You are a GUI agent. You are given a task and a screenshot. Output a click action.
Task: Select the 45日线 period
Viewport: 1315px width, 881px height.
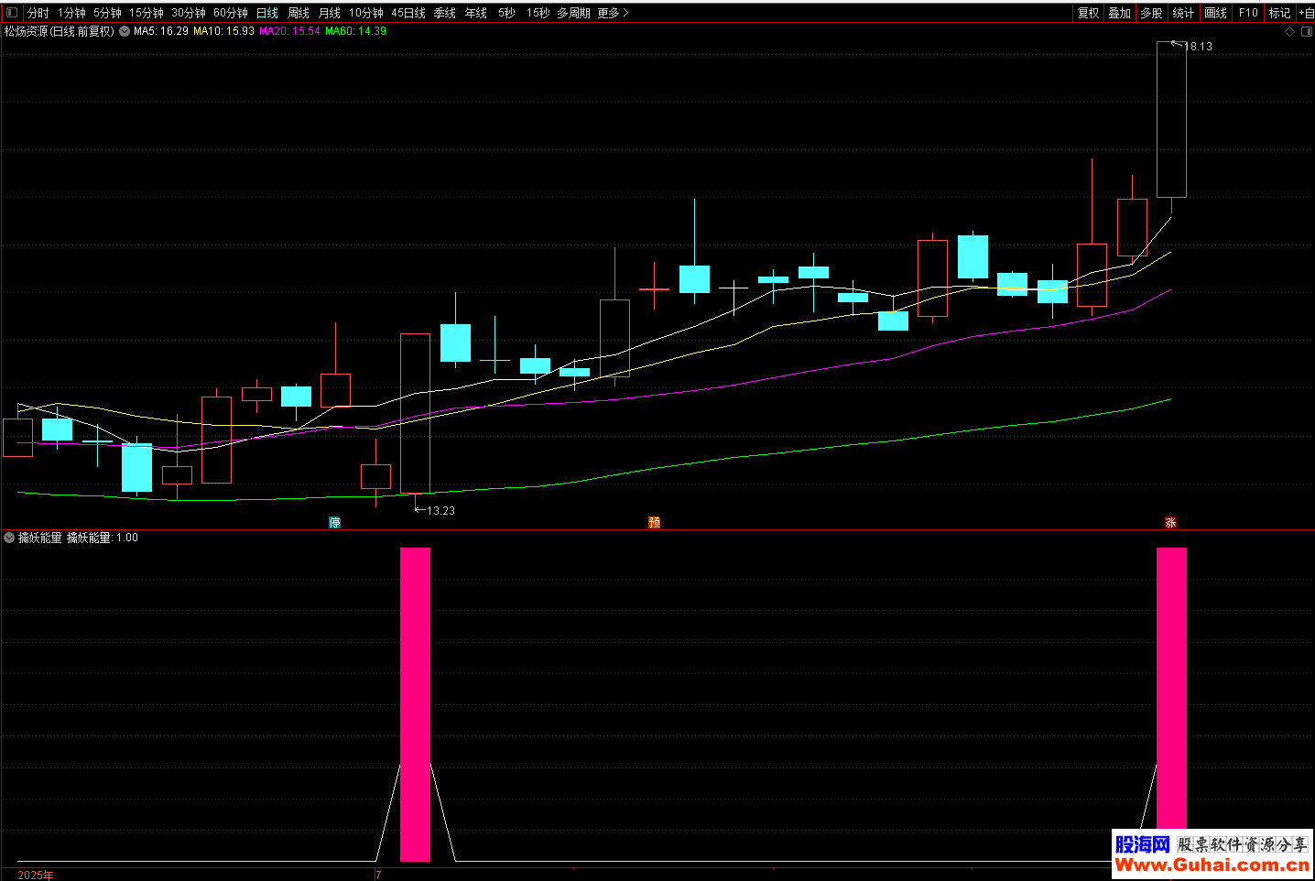click(x=408, y=13)
